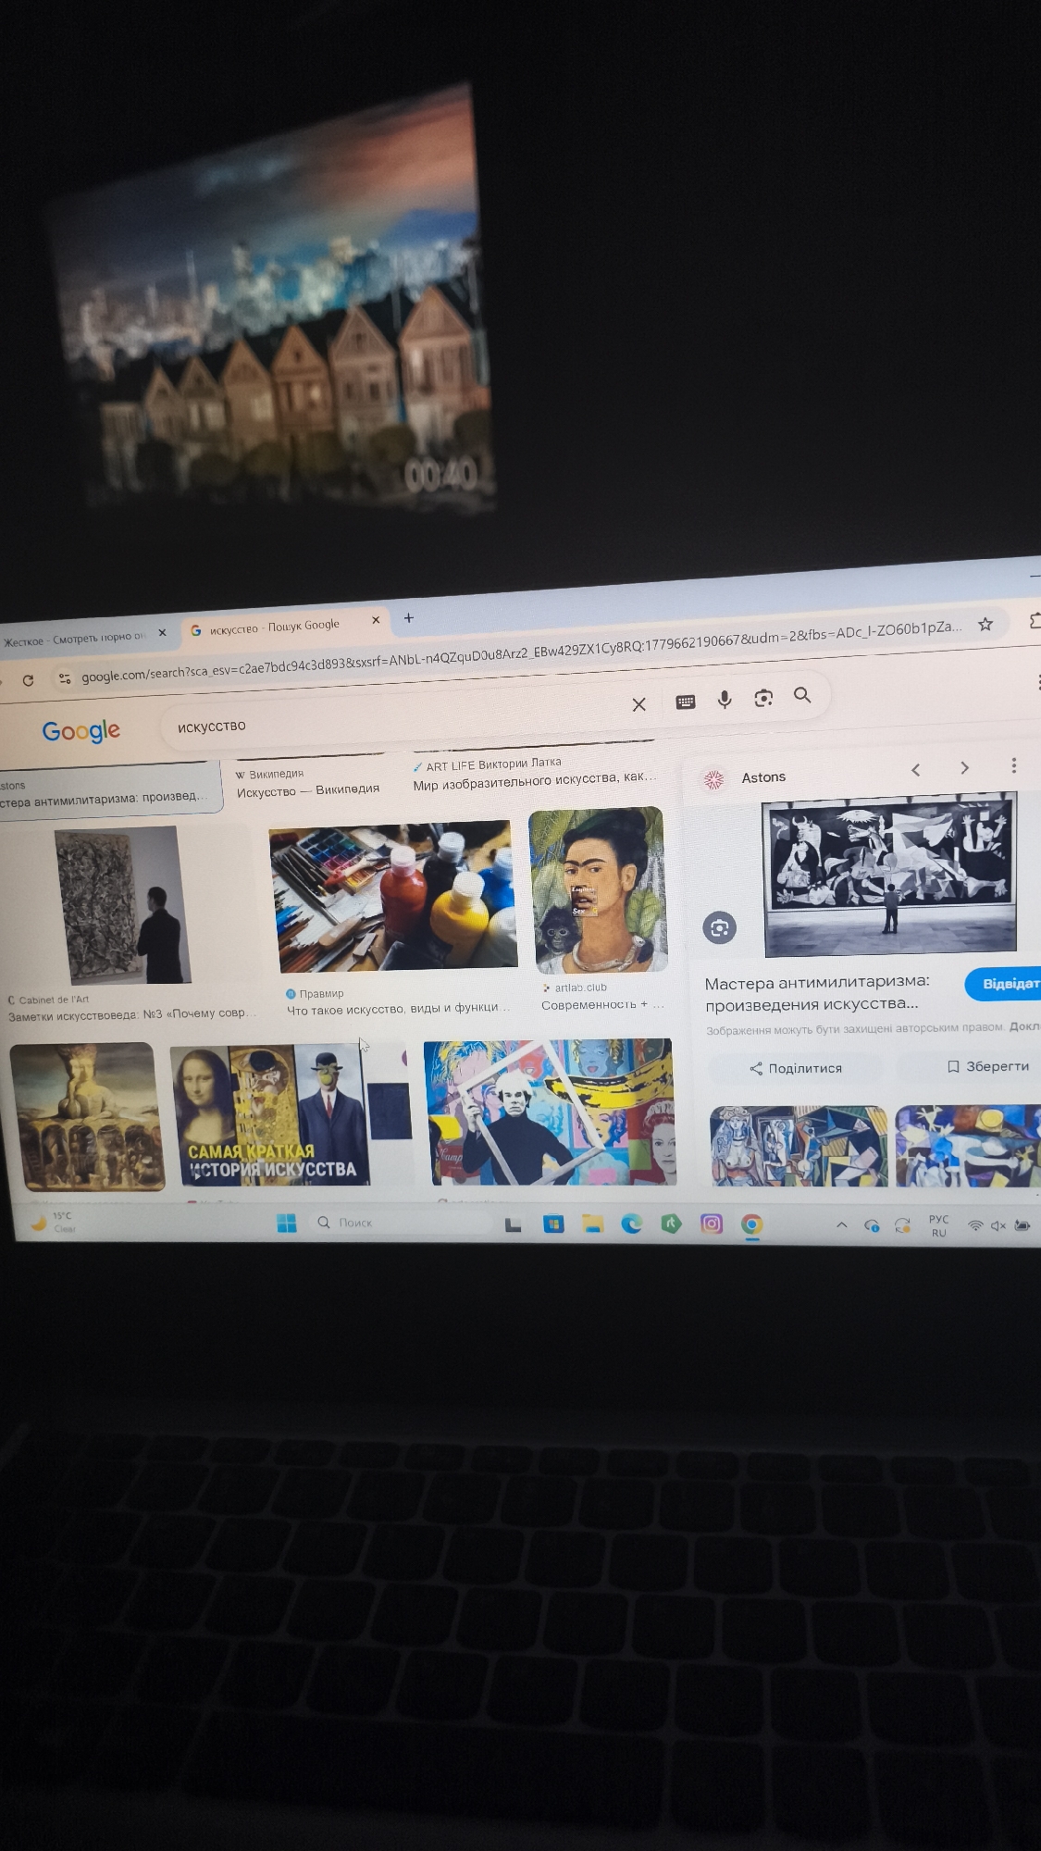Open 'Что такое искусство, виды и функции' link

coord(398,1008)
